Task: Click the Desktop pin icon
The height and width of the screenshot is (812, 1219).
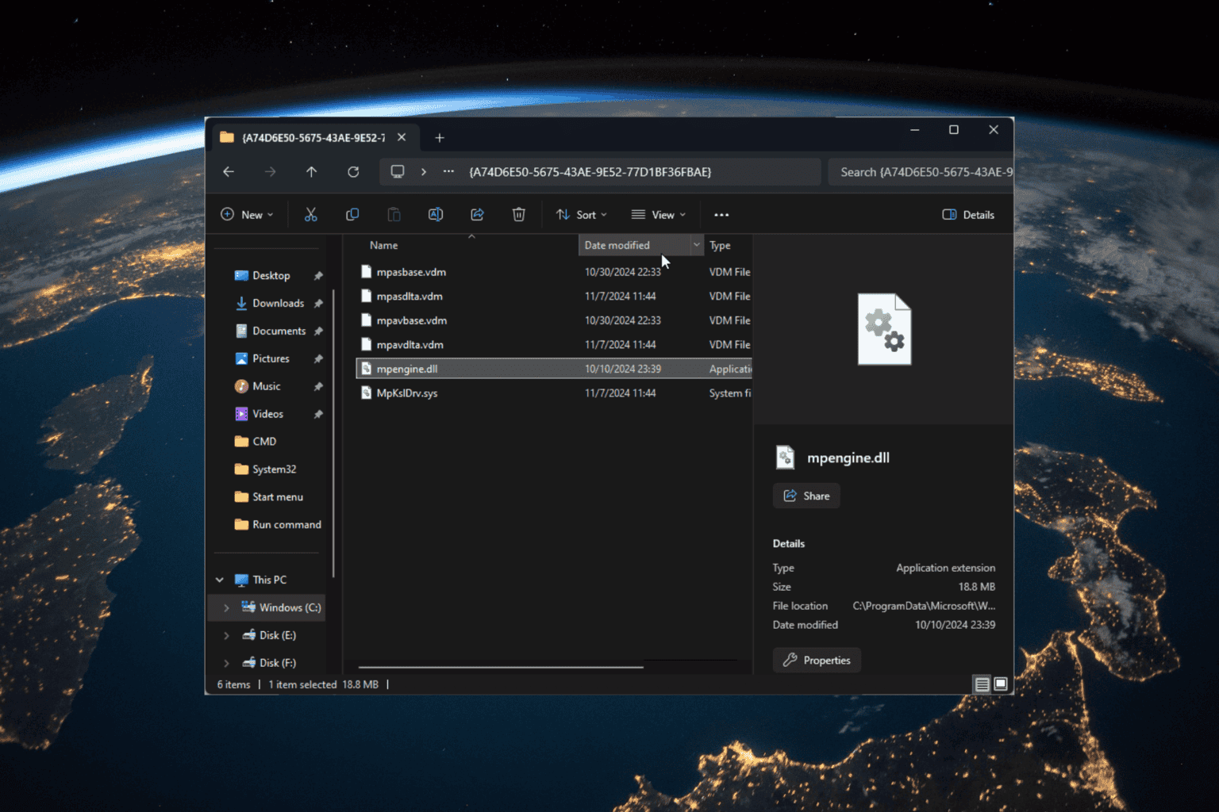Action: point(318,276)
